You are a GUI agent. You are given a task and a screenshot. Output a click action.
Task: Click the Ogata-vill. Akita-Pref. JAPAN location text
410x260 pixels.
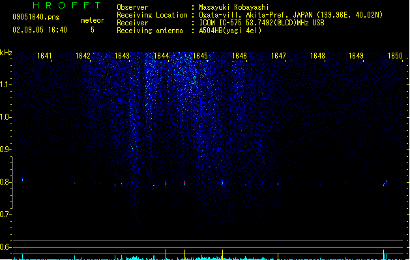(x=291, y=15)
